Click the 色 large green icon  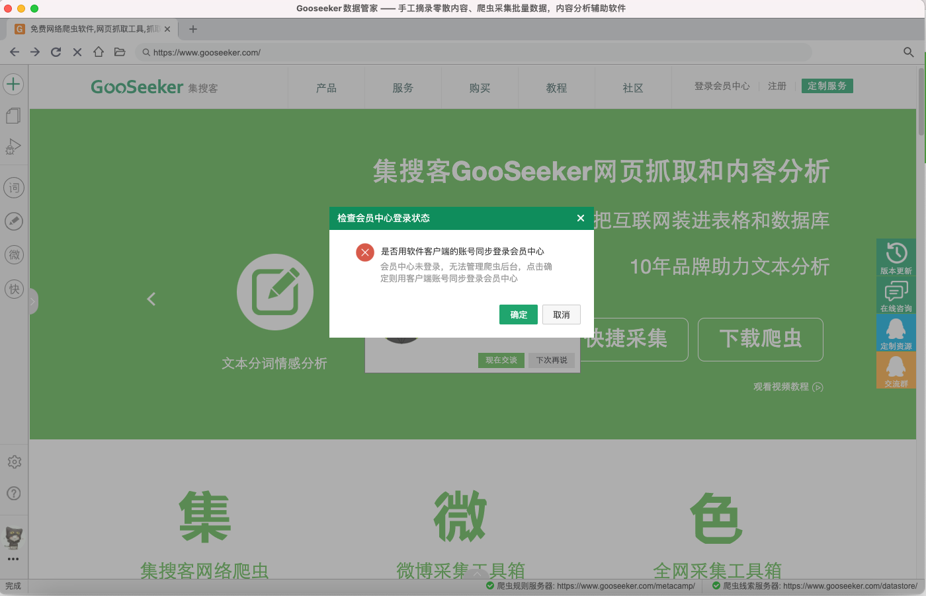[717, 518]
